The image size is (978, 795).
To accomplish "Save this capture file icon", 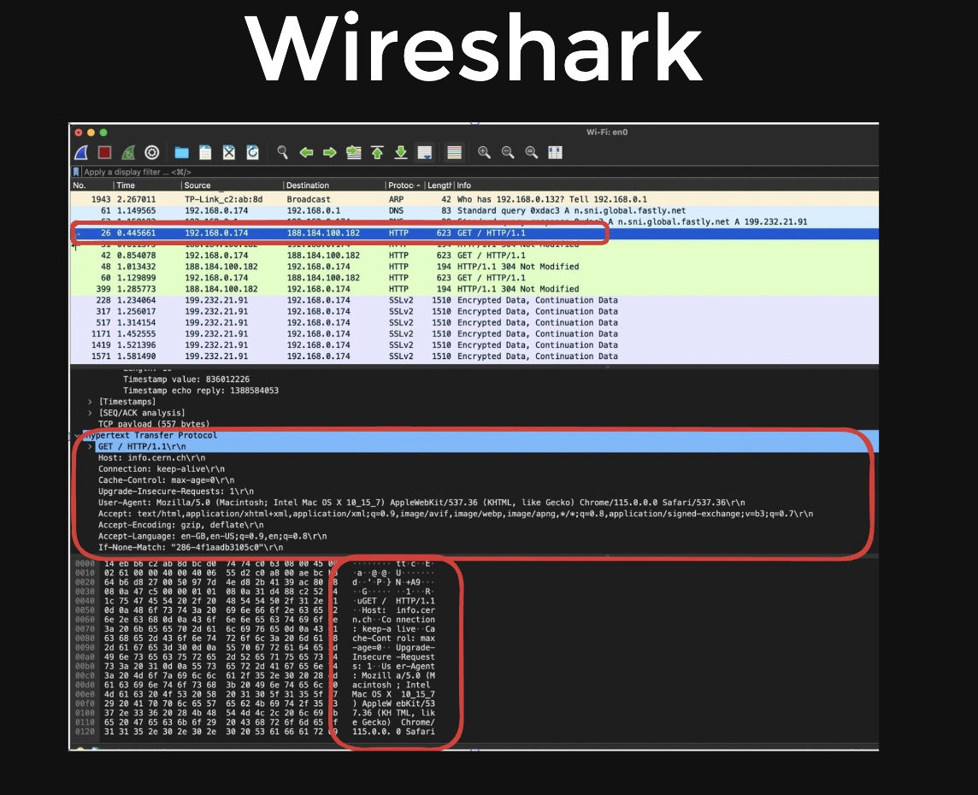I will point(205,153).
